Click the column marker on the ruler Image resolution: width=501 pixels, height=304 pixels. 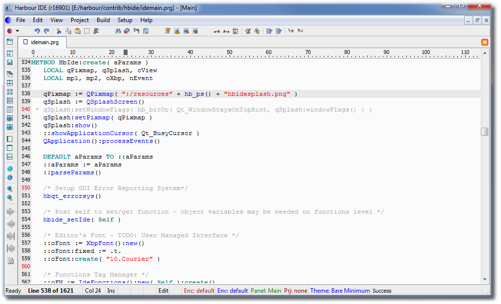pyautogui.click(x=126, y=53)
